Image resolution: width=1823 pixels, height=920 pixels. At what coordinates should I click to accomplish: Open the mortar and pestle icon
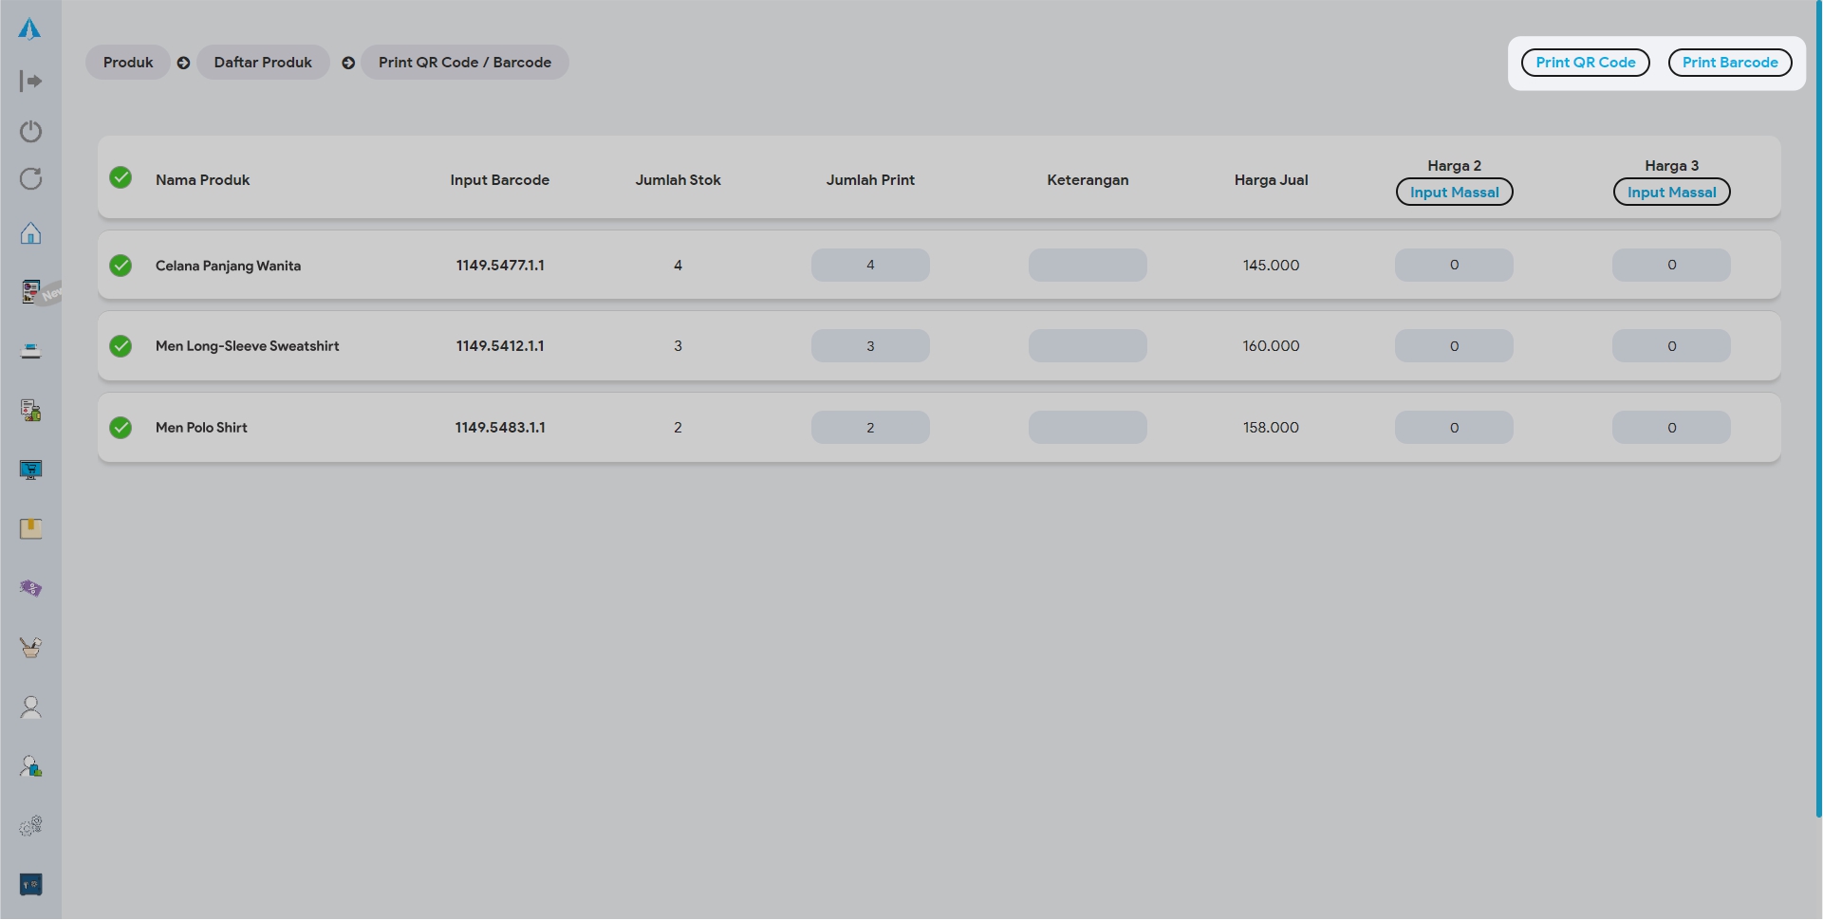click(30, 648)
